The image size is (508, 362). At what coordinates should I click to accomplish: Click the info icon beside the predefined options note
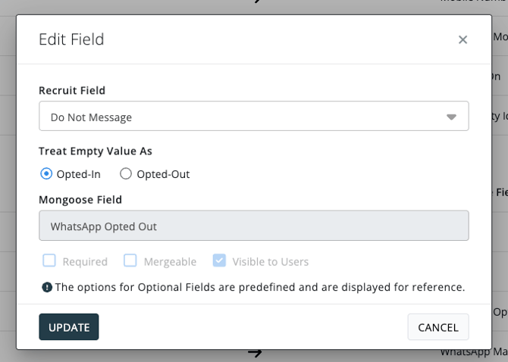coord(47,287)
